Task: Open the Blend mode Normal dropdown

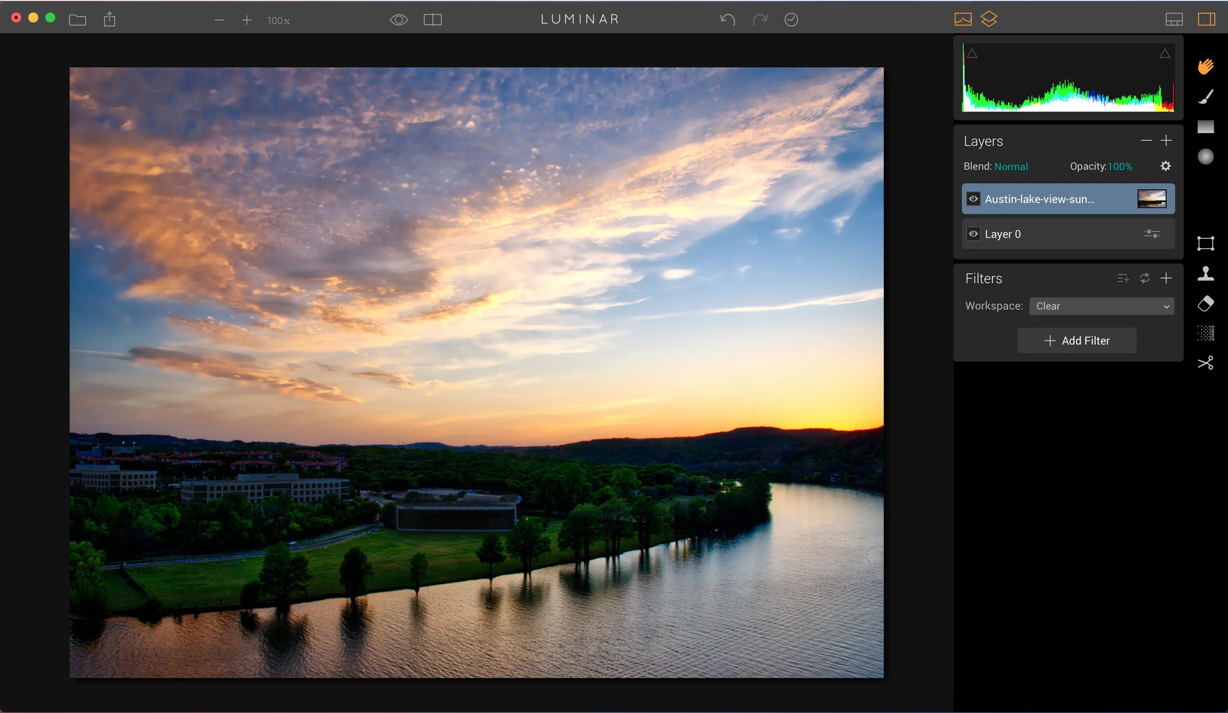Action: click(1011, 167)
